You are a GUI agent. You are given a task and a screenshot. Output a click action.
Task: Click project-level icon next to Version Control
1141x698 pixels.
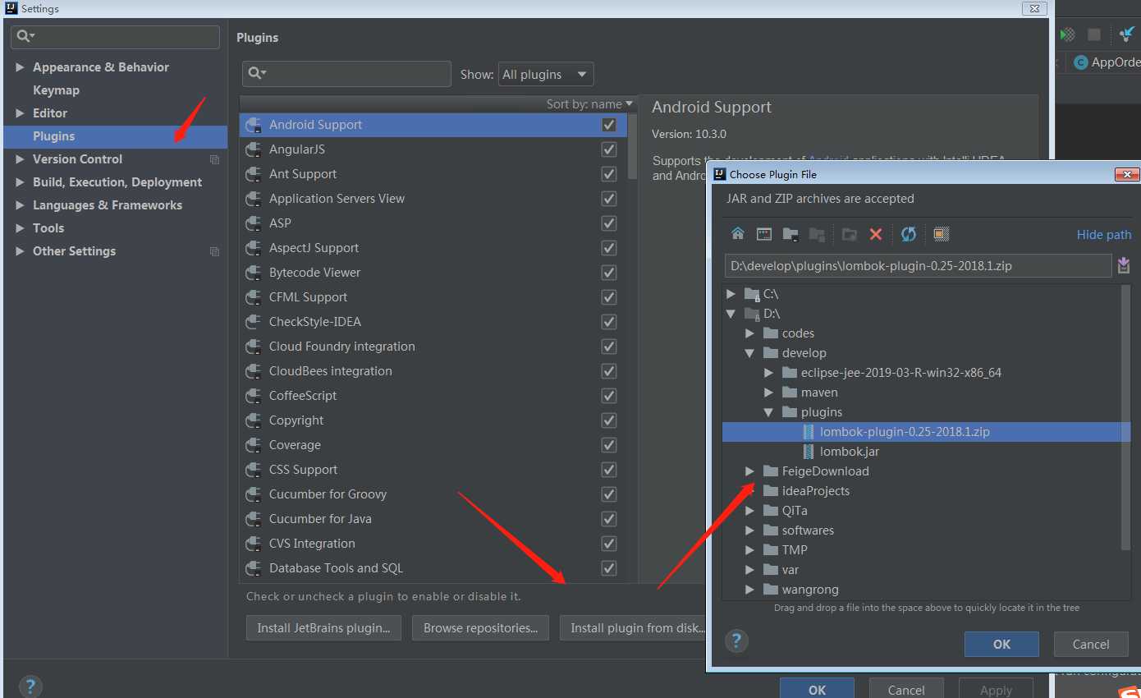(x=215, y=159)
